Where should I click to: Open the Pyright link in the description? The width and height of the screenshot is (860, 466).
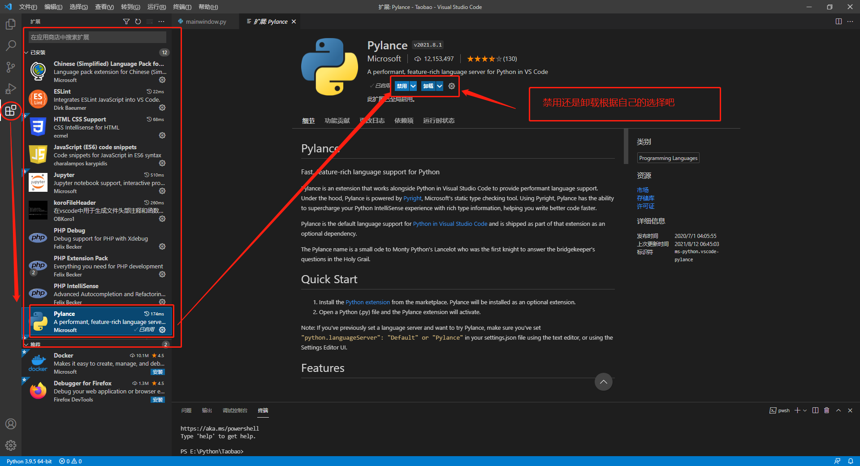point(412,198)
